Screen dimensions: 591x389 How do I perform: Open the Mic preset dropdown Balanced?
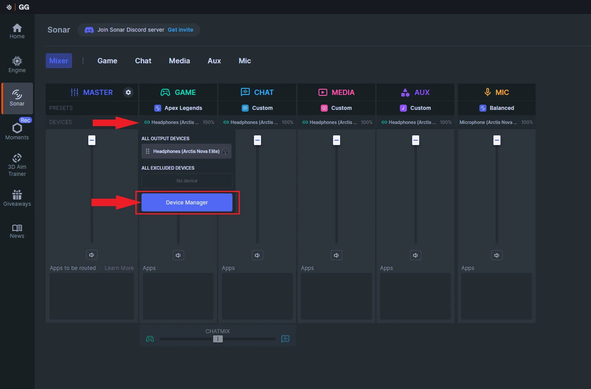[x=497, y=108]
